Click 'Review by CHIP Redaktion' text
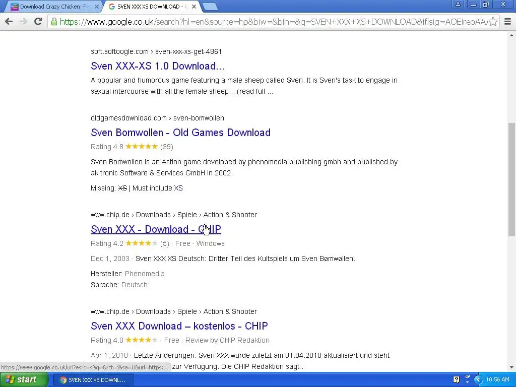This screenshot has height=387, width=516. tap(227, 340)
